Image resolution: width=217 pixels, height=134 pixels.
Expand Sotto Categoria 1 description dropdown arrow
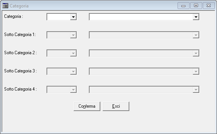196,35
